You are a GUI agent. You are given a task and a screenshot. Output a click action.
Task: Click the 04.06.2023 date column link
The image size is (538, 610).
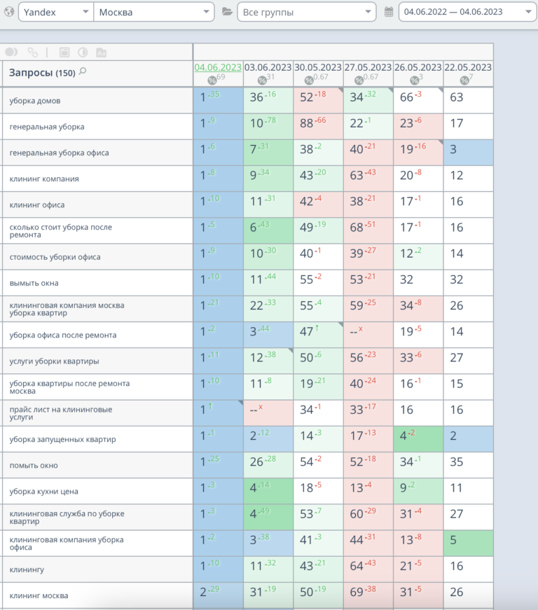coord(218,67)
